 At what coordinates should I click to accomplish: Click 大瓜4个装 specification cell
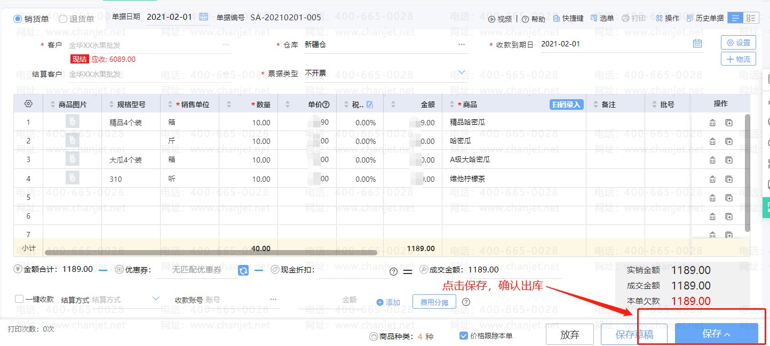[x=131, y=160]
